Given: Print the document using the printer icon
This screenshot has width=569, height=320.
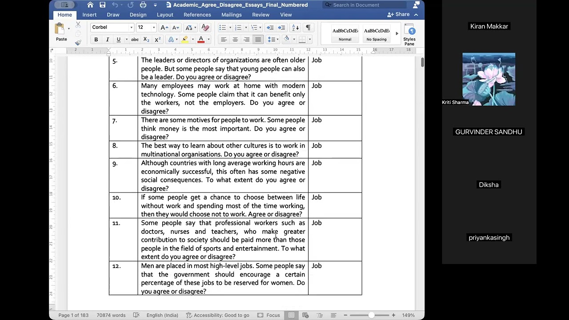Looking at the screenshot, I should pyautogui.click(x=143, y=5).
